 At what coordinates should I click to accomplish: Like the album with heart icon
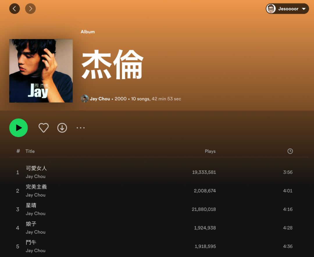[x=43, y=128]
